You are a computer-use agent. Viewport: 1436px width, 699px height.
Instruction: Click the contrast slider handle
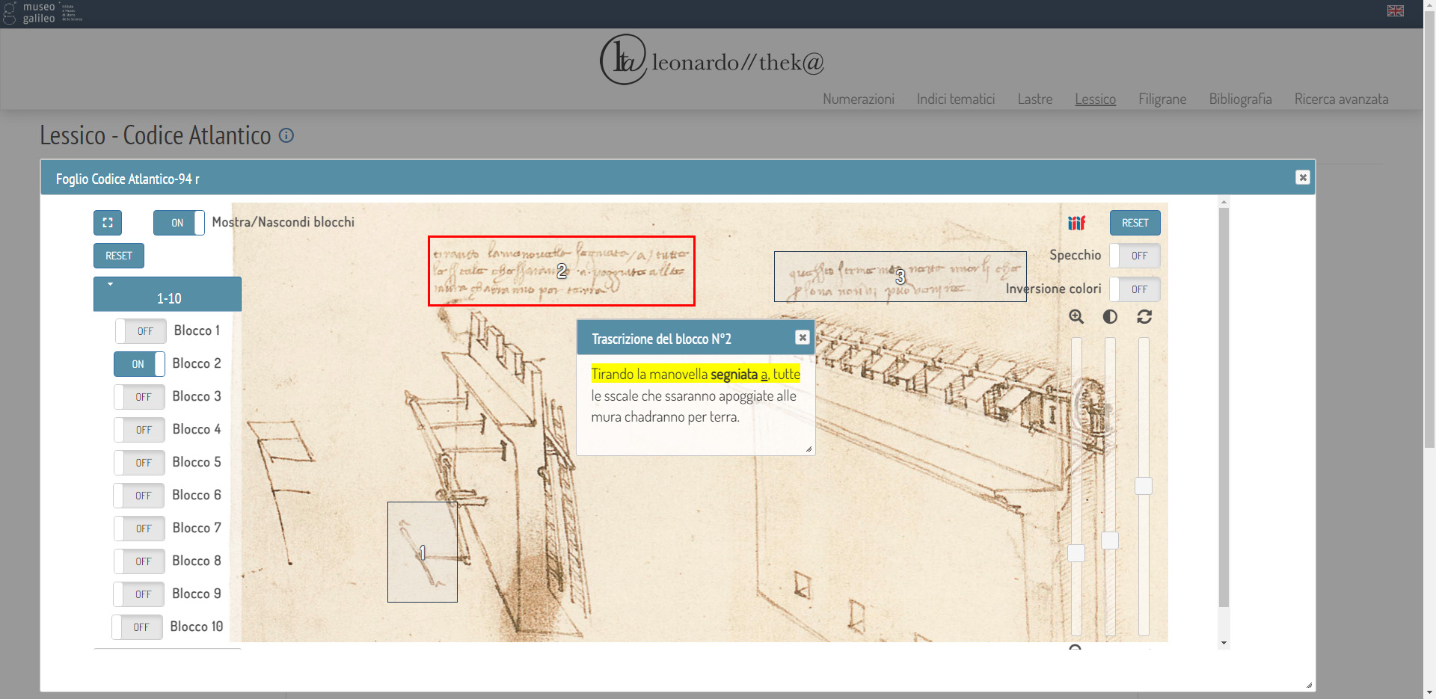click(x=1110, y=541)
